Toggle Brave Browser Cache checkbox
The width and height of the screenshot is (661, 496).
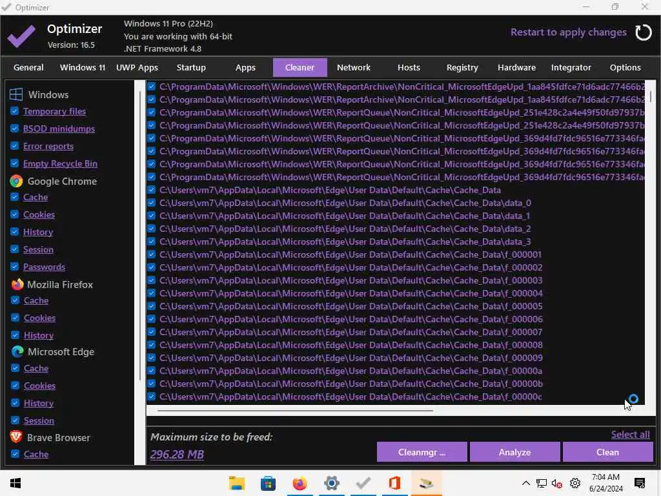click(x=15, y=454)
